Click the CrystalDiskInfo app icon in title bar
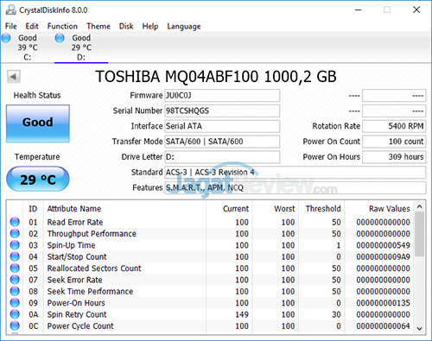 (10, 9)
